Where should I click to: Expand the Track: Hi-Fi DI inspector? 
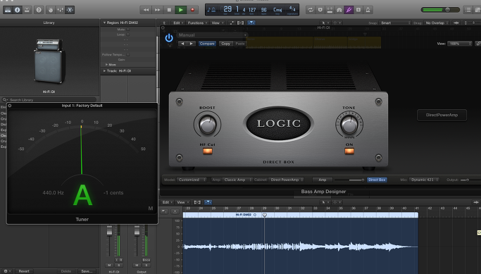104,71
